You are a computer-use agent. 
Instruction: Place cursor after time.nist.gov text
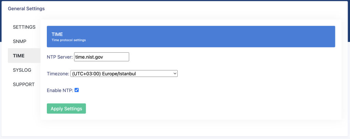[x=104, y=57]
